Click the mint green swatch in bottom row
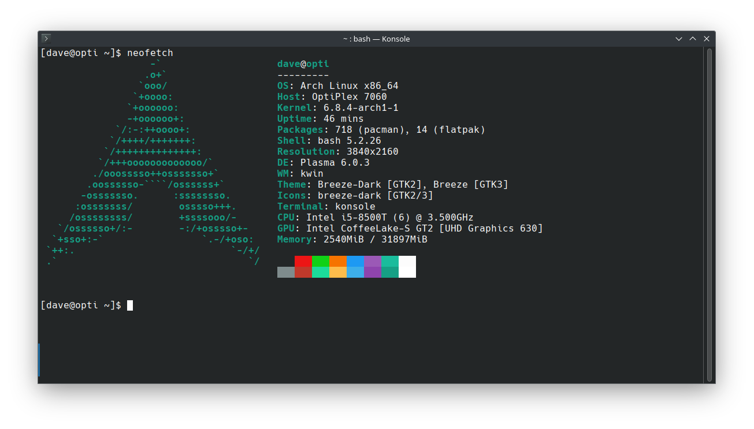This screenshot has width=754, height=429. tap(321, 272)
